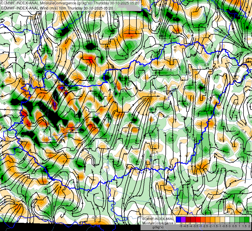Select the darkest red legend swatch
The width and height of the screenshot is (252, 231).
point(188,219)
